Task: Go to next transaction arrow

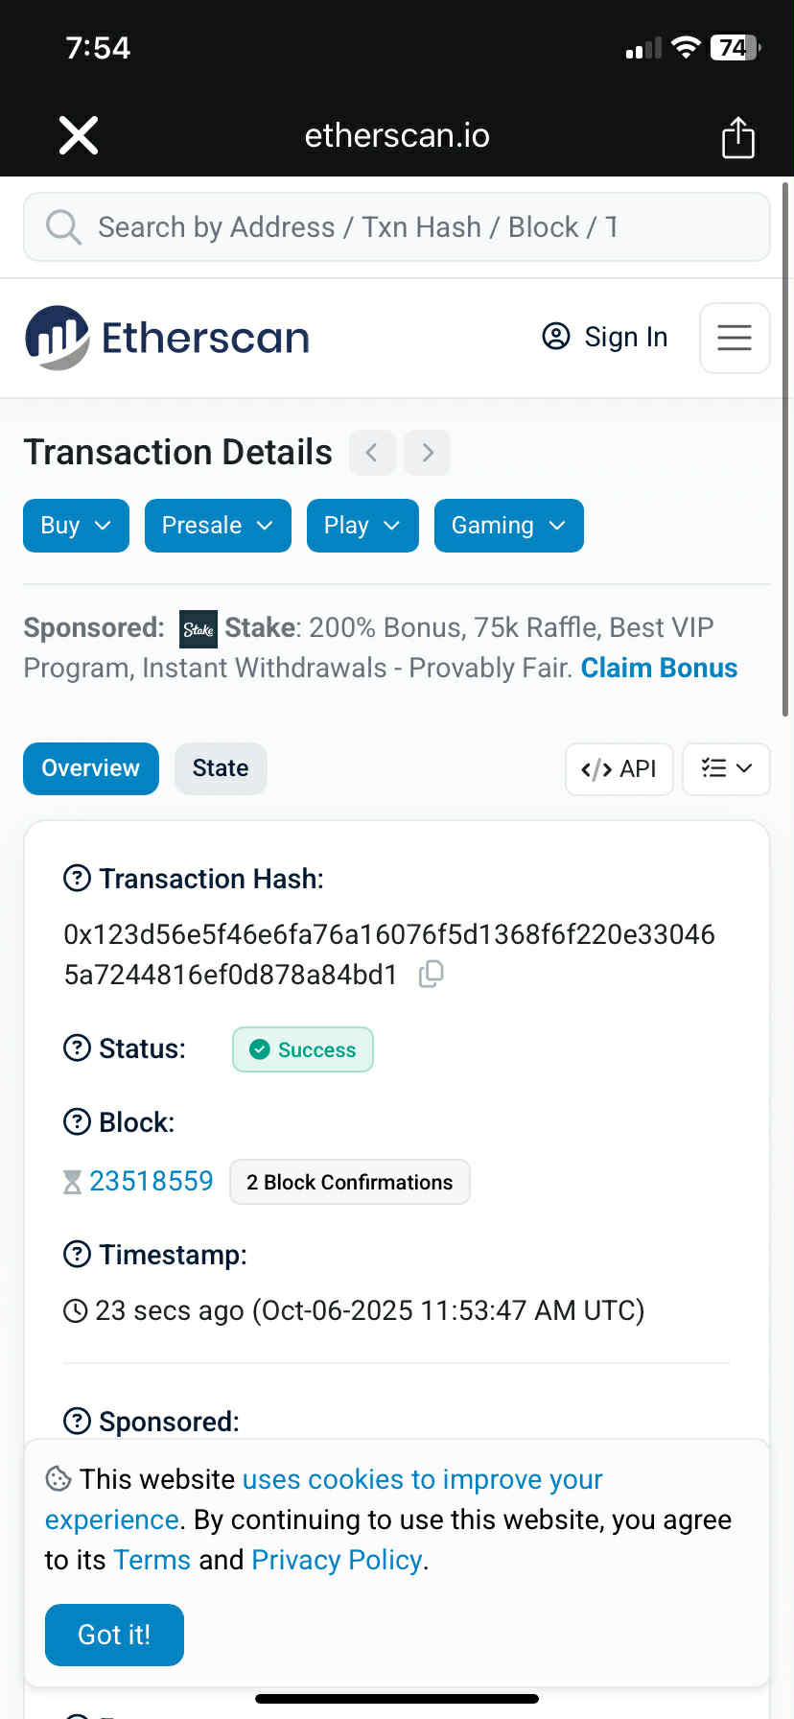Action: click(428, 453)
